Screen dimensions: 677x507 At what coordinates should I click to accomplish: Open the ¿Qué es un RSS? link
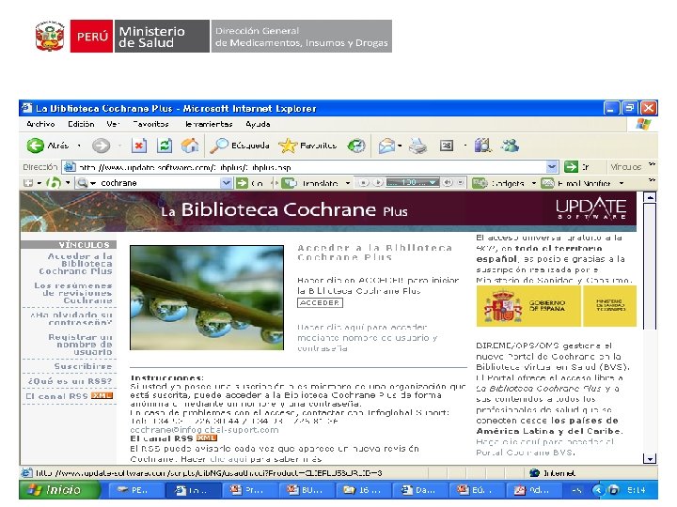point(70,381)
